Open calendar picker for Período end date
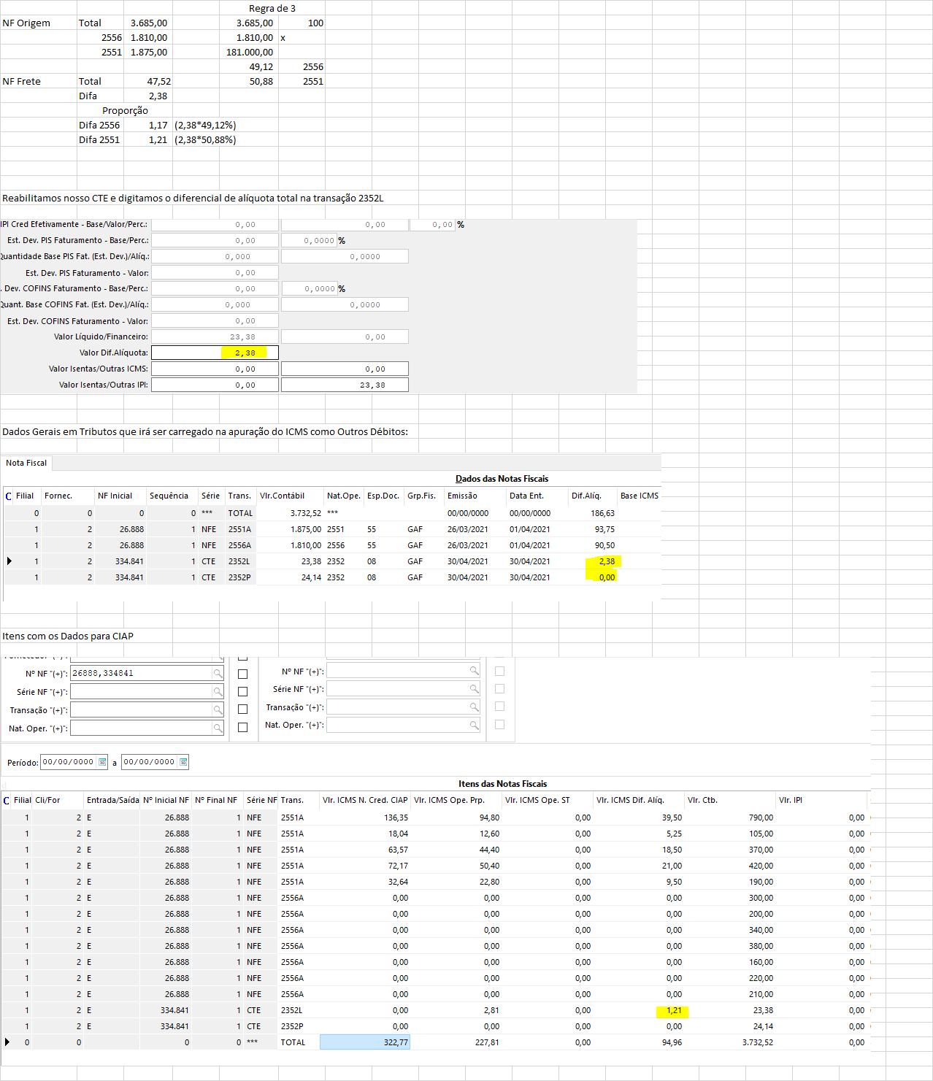The width and height of the screenshot is (933, 1081). [x=183, y=763]
